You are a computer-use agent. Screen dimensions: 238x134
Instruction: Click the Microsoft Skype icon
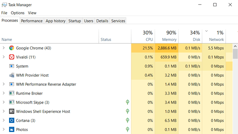[12, 102]
